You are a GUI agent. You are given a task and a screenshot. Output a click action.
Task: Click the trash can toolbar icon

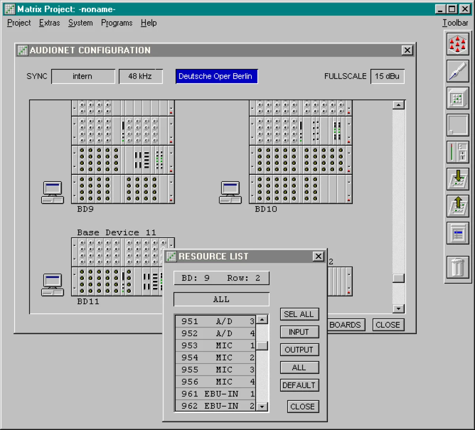tap(458, 267)
